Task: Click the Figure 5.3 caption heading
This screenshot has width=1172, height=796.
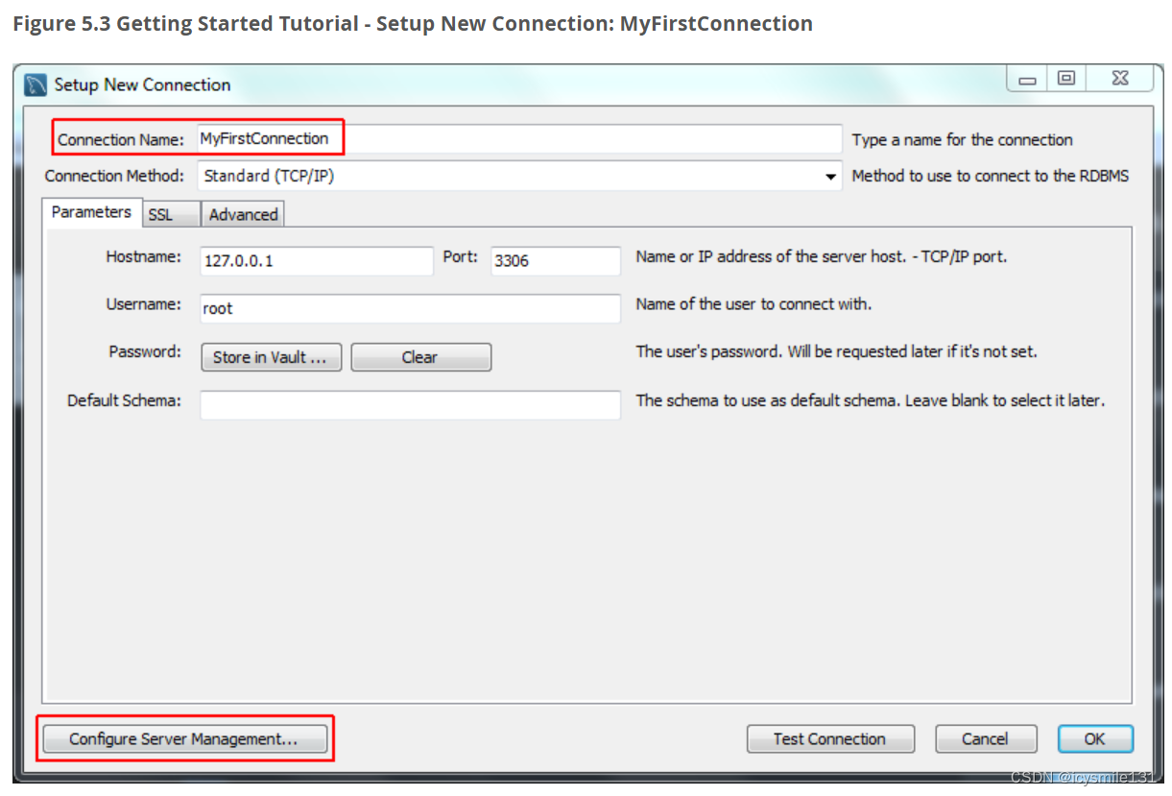Action: coord(413,24)
